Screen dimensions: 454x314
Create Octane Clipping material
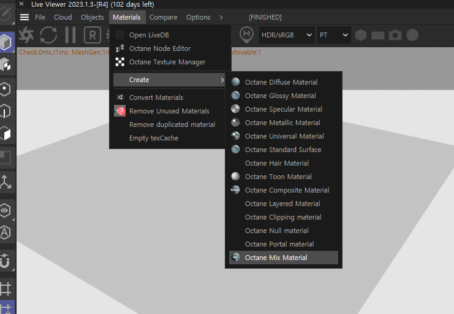(284, 217)
